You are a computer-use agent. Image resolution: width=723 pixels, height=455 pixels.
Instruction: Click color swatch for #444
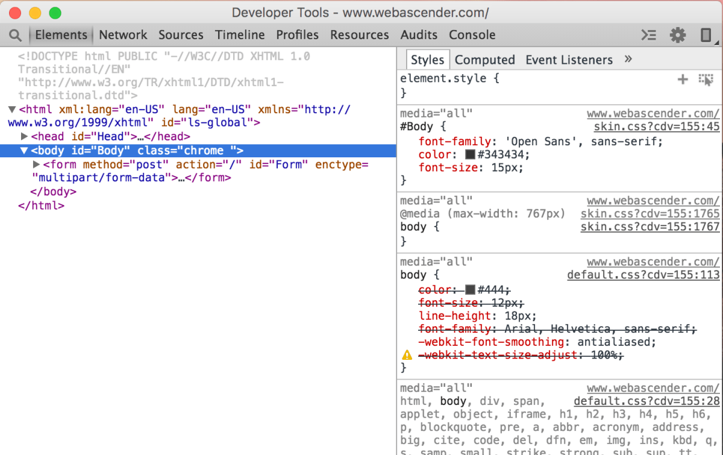[470, 290]
